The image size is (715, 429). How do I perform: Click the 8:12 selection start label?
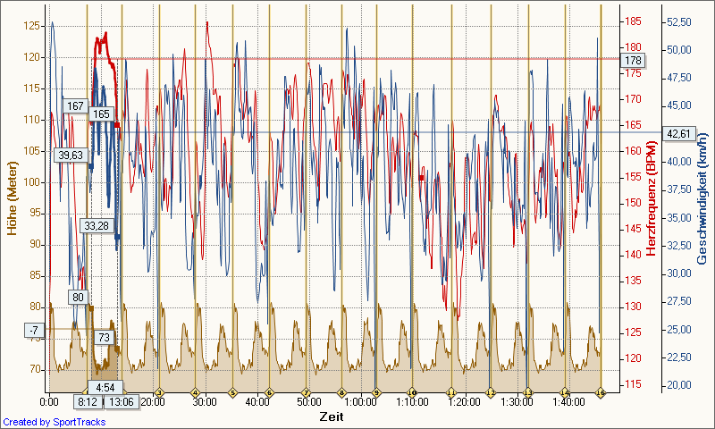[x=87, y=401]
